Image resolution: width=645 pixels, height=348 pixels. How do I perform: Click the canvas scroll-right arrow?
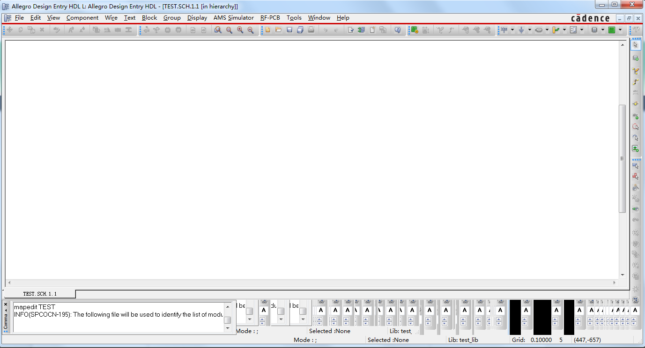(x=615, y=283)
